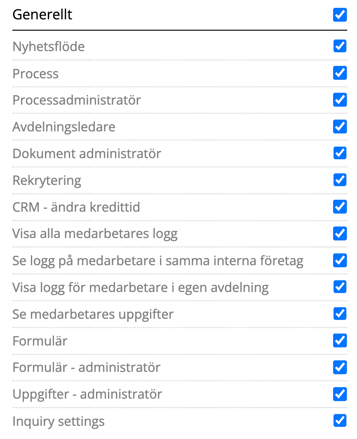Uncheck the Avdelningsledare permission
Screen dimensions: 357x439
[340, 126]
